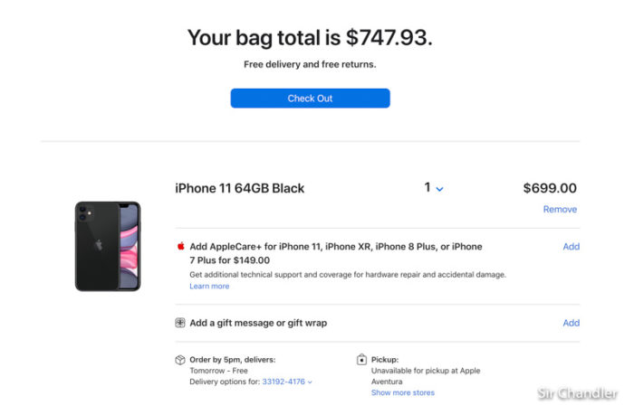634x415 pixels.
Task: Click the red Apple logo icon
Action: 181,246
